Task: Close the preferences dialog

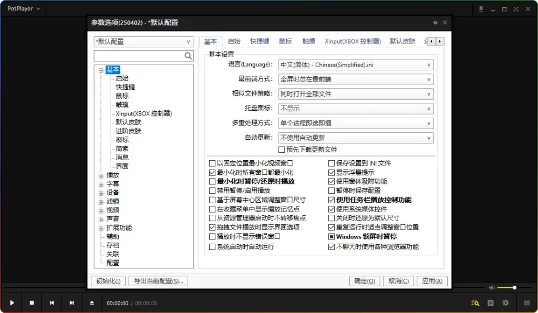Action: pyautogui.click(x=444, y=23)
